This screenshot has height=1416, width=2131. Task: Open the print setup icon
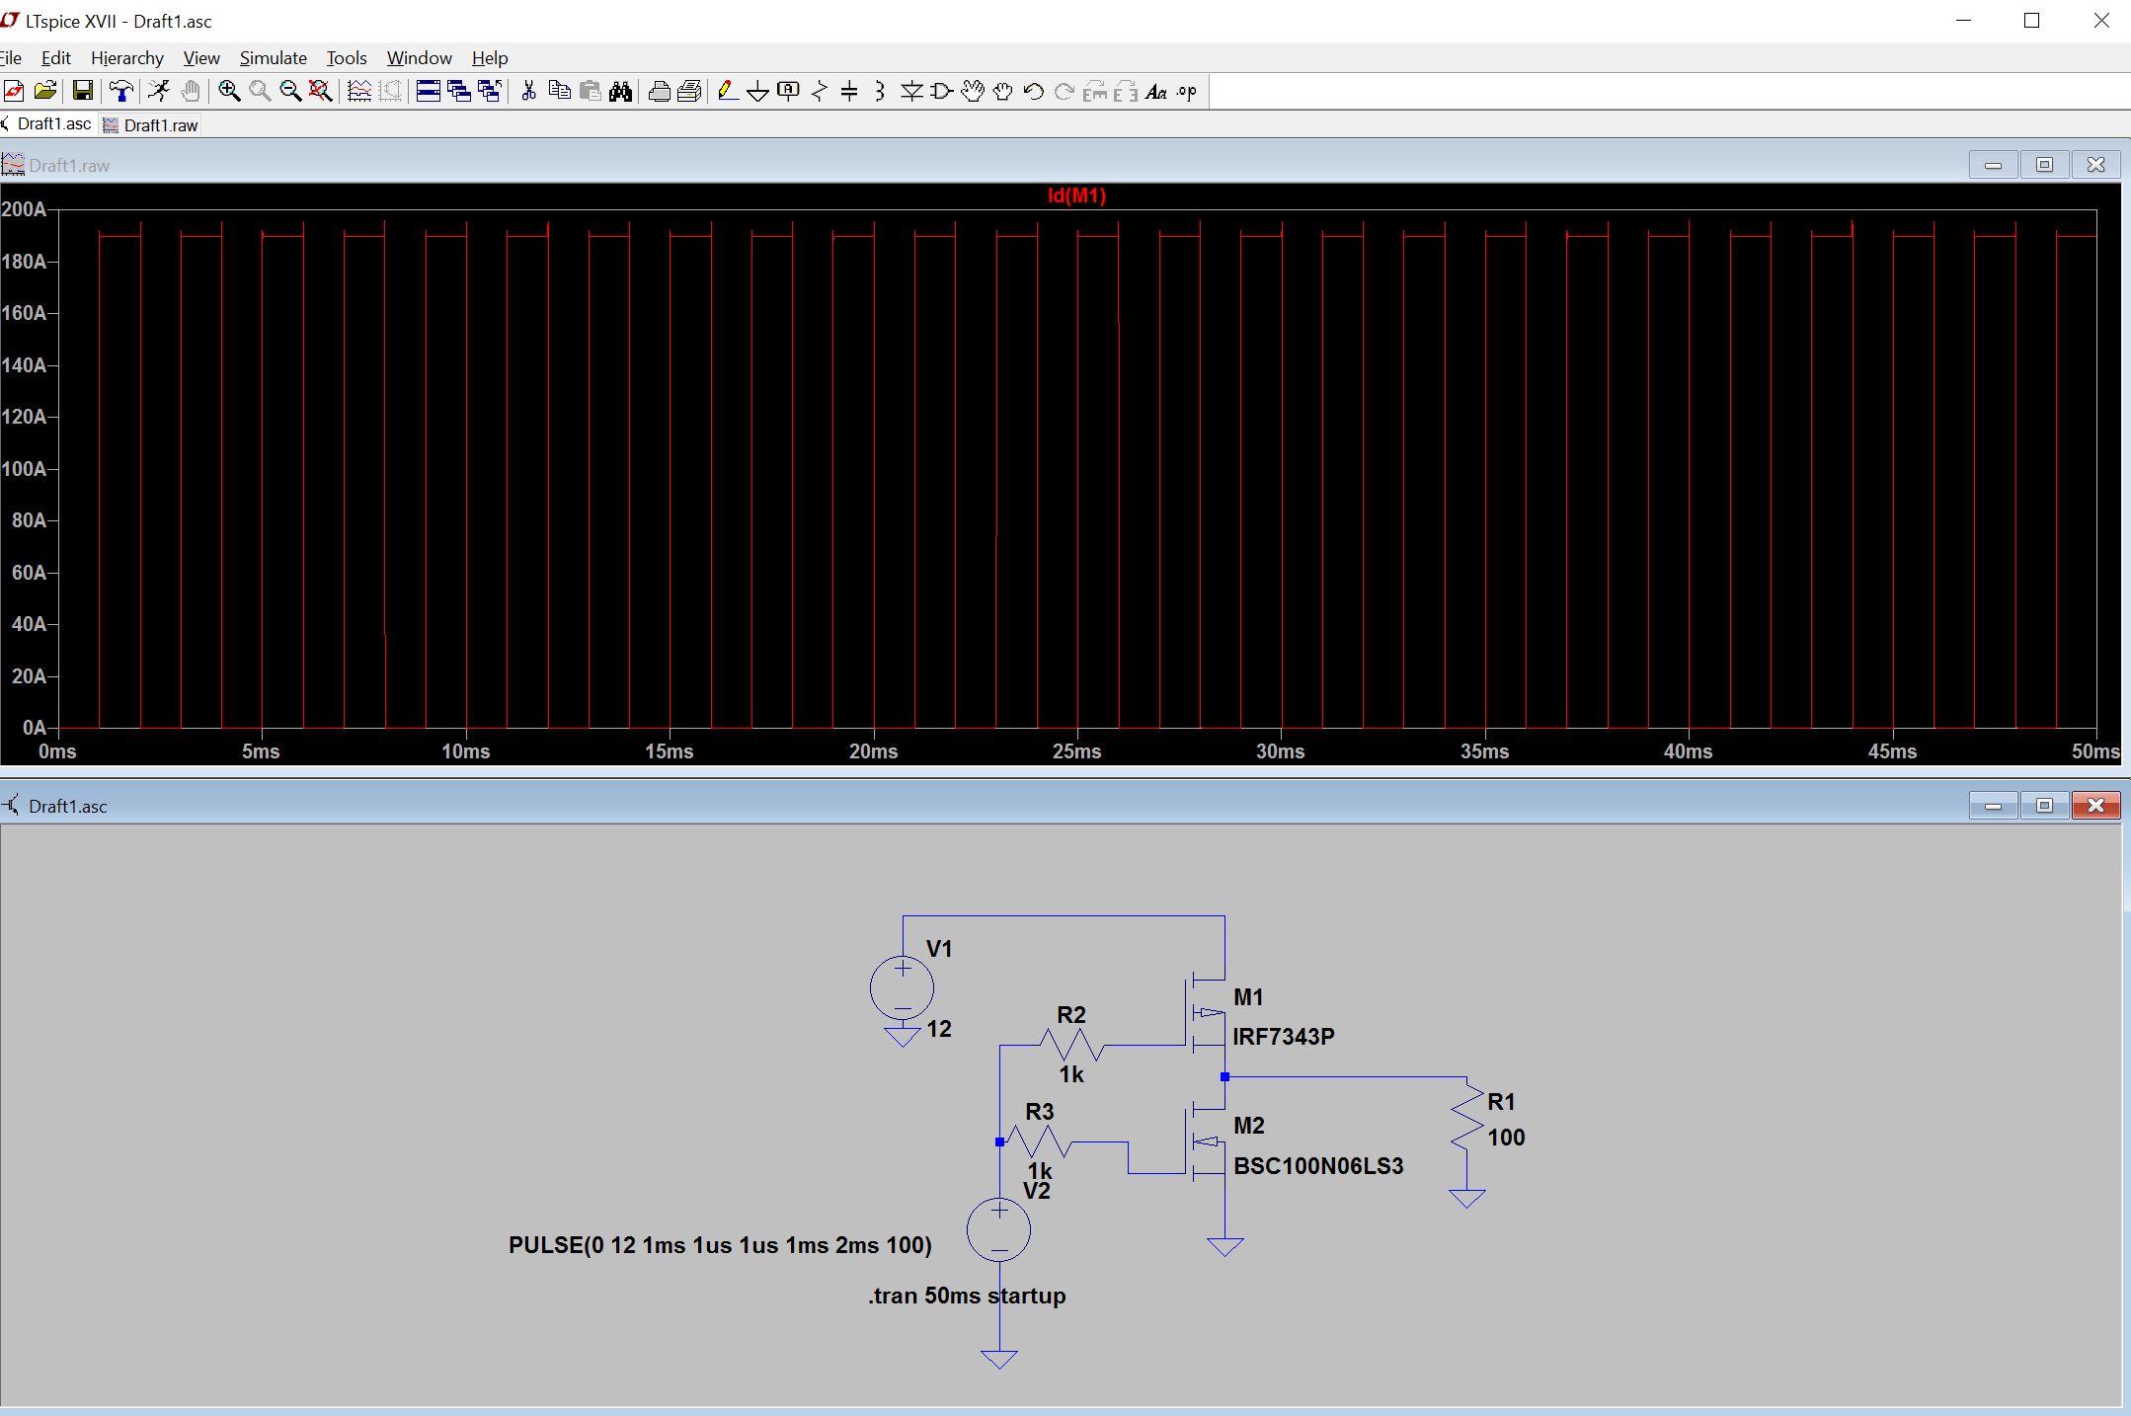689,92
